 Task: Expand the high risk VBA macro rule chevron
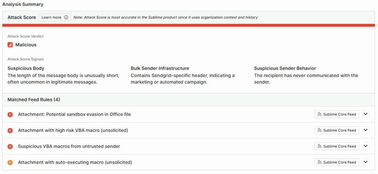point(365,130)
